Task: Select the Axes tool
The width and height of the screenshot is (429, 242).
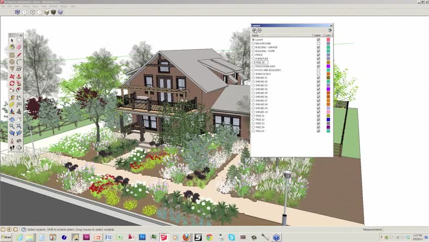Action: point(12,111)
